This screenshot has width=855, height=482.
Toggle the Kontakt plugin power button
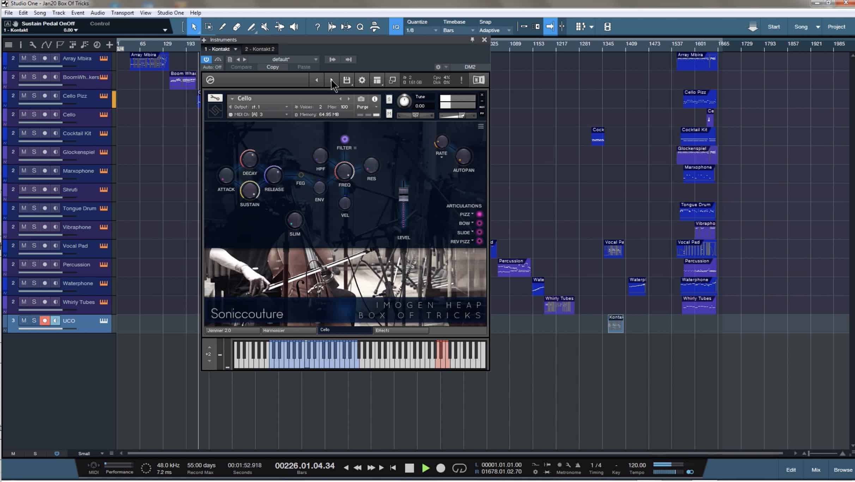(x=206, y=59)
